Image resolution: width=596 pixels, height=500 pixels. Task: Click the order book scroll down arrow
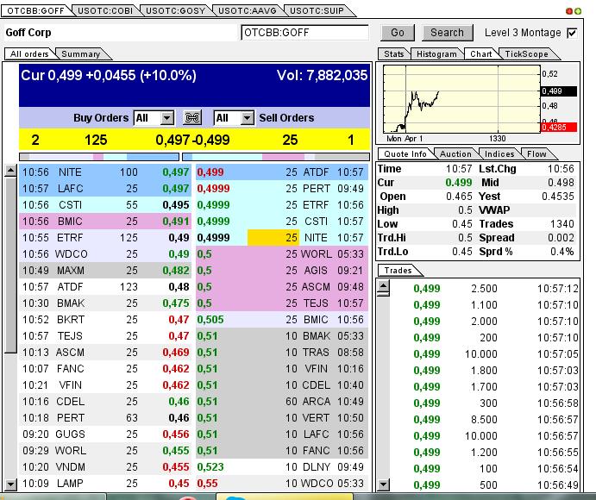click(x=10, y=484)
